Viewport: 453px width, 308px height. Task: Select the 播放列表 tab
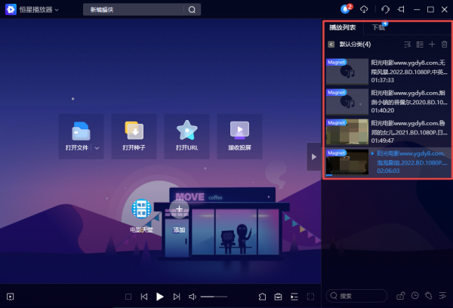[x=342, y=27]
